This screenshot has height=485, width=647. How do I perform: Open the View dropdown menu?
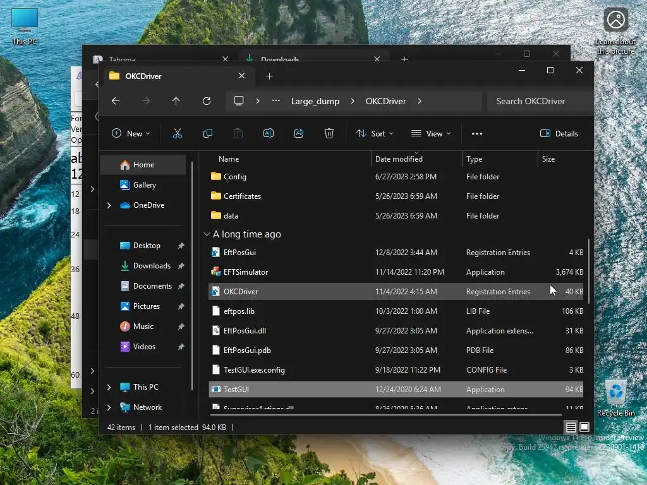431,134
